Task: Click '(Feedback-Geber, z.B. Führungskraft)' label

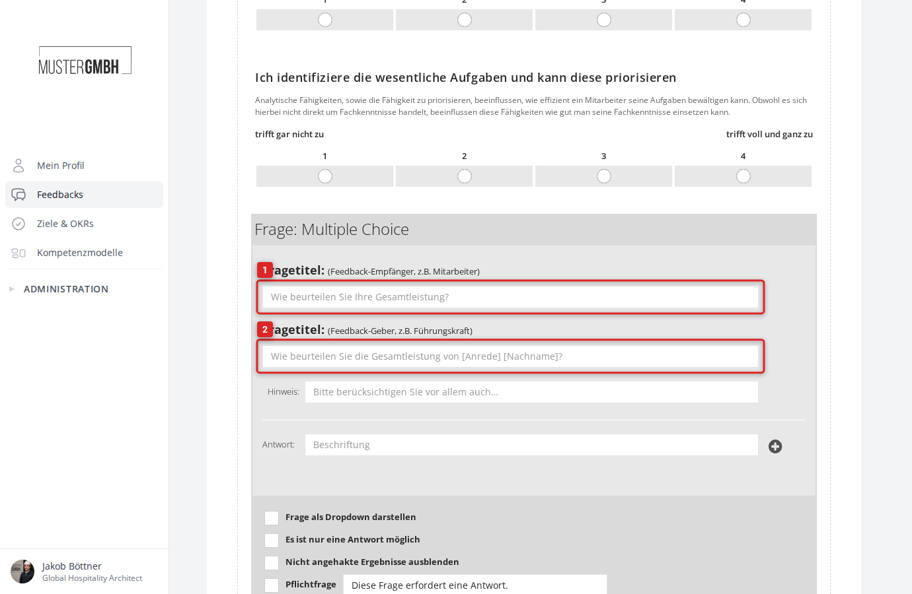Action: click(x=400, y=331)
